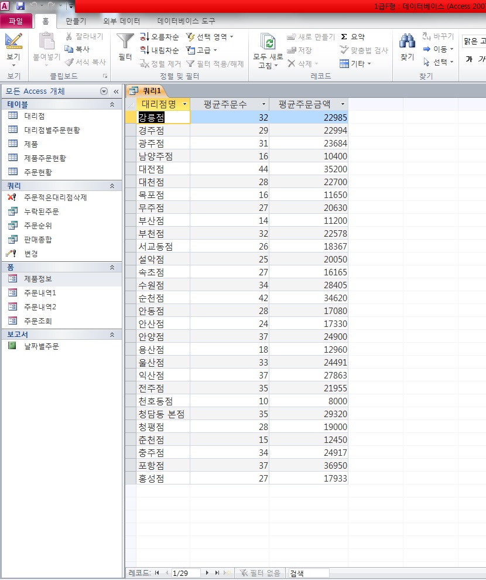The image size is (486, 580).
Task: Switch to the 만들기 ribbon tab
Action: [76, 21]
